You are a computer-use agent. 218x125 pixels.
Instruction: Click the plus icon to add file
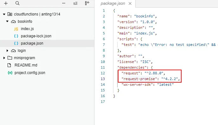6,3
